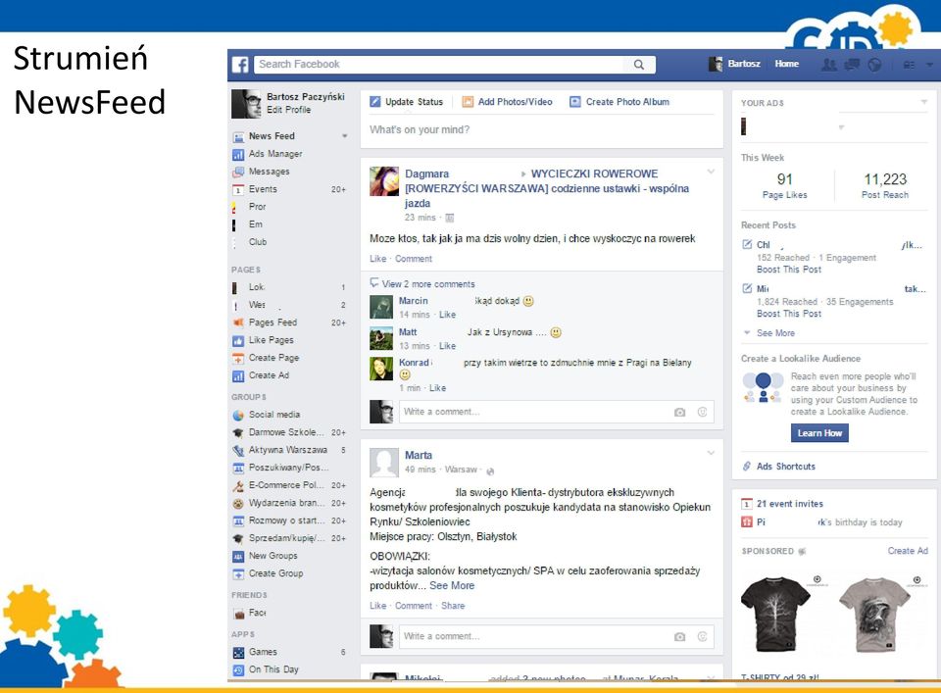Image resolution: width=941 pixels, height=693 pixels.
Task: Open notifications globe icon
Action: [874, 64]
